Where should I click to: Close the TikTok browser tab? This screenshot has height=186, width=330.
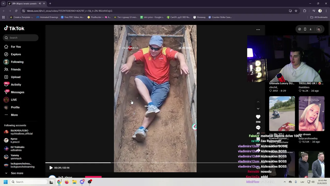(44, 3)
